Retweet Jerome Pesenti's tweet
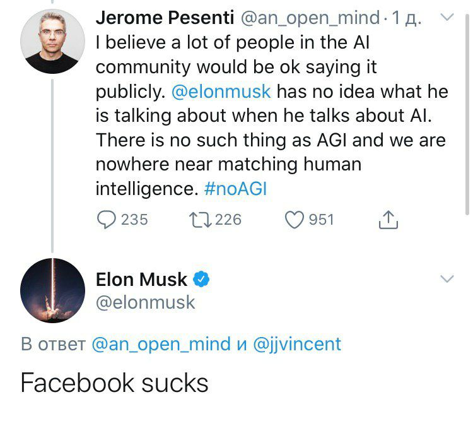Image resolution: width=473 pixels, height=421 pixels. [x=201, y=220]
